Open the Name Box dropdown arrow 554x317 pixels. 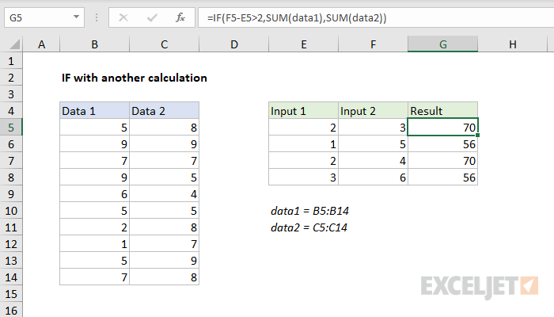point(74,16)
